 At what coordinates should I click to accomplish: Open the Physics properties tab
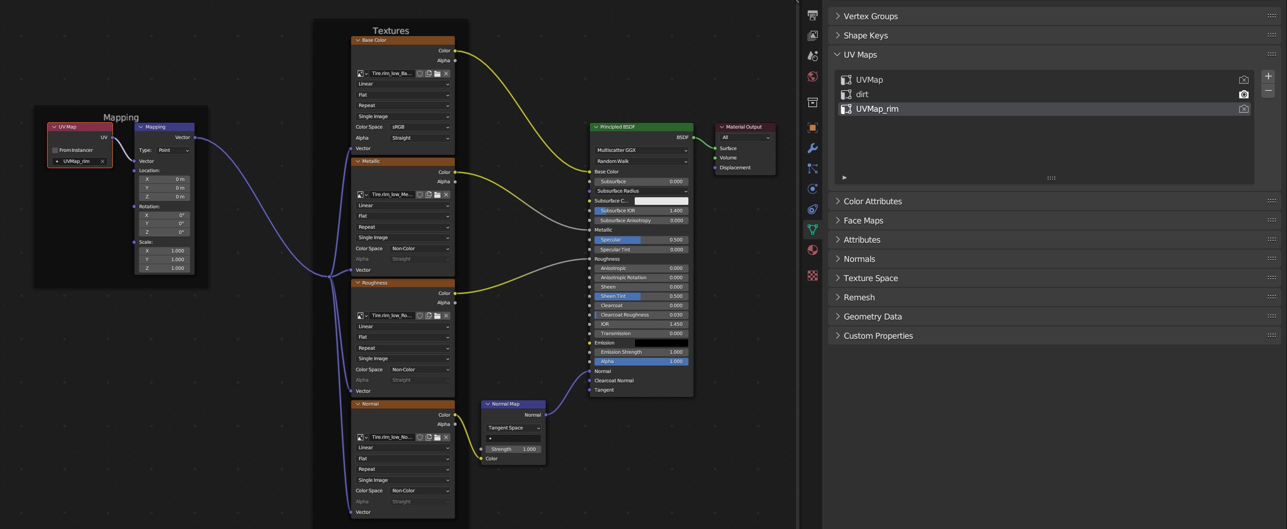[812, 189]
